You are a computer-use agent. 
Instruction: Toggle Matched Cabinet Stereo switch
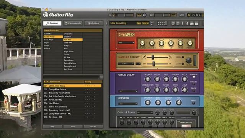(183, 57)
